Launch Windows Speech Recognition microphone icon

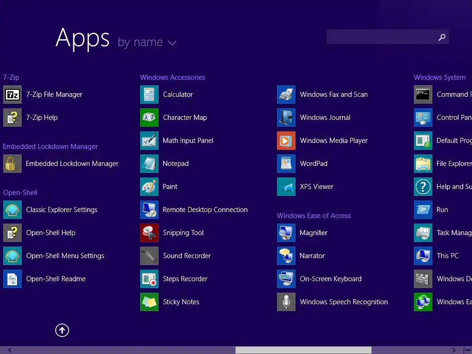click(x=286, y=302)
